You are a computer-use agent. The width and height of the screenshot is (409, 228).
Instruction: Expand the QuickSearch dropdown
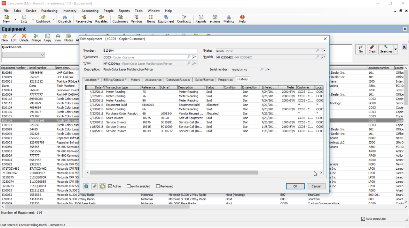(42, 55)
